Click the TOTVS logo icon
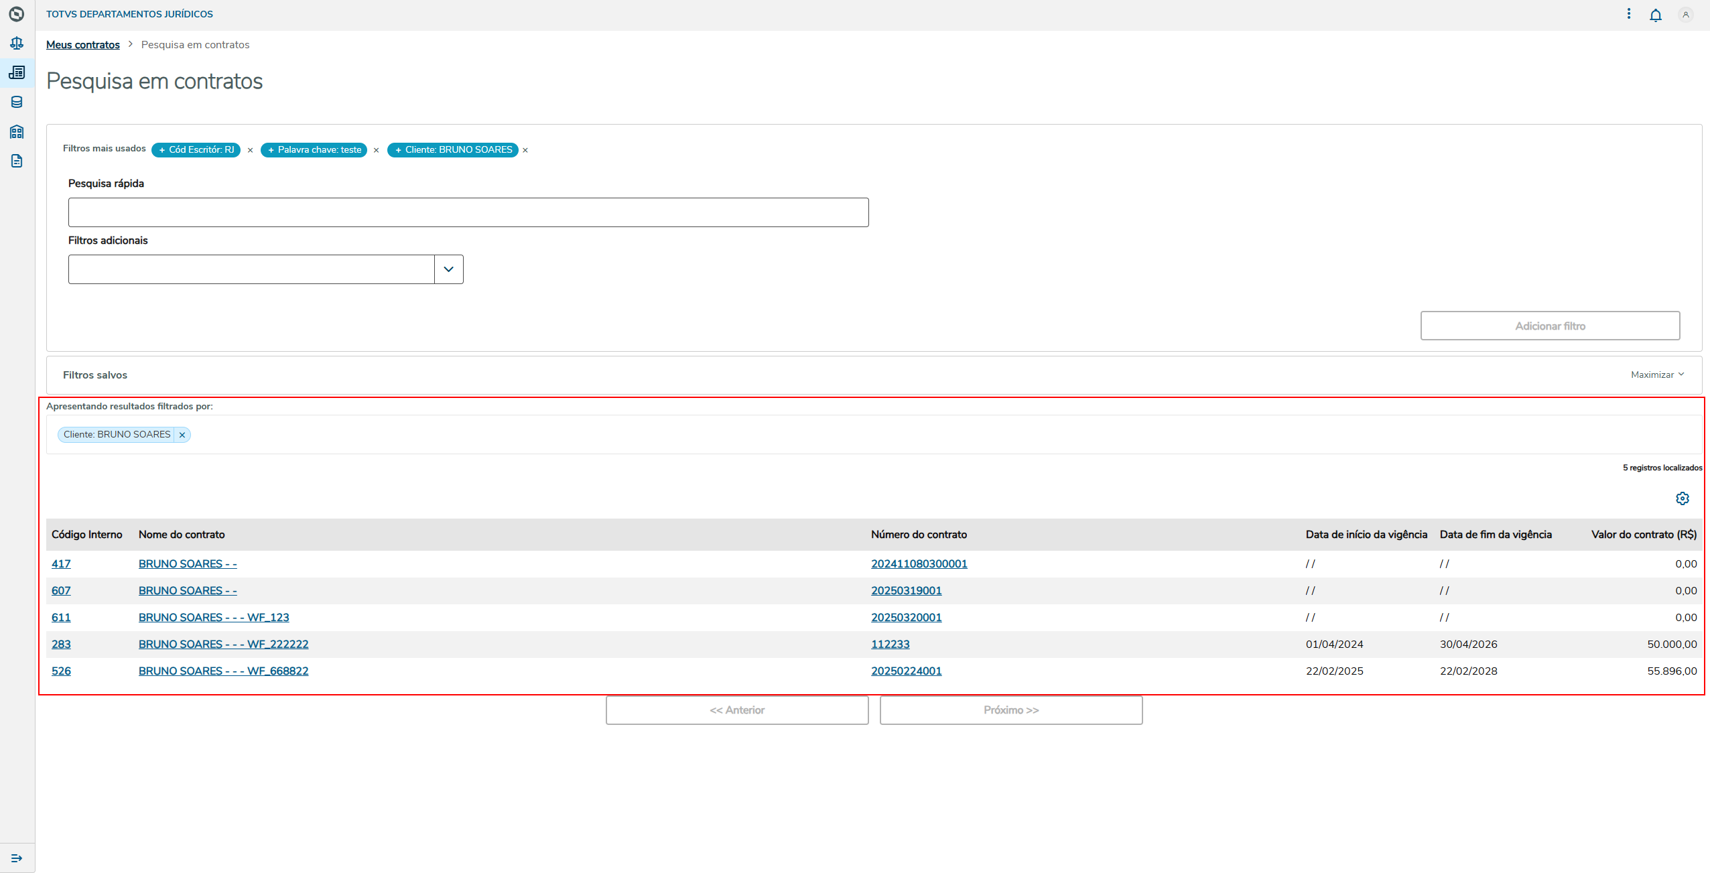 17,14
